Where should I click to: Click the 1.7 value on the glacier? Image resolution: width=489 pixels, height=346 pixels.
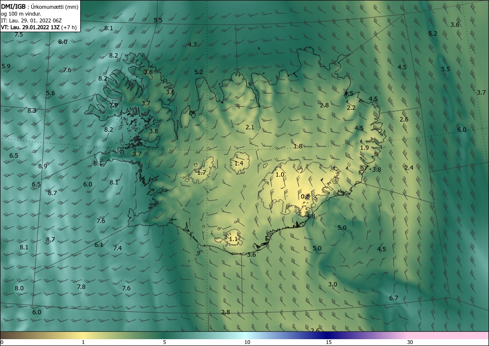(x=202, y=172)
